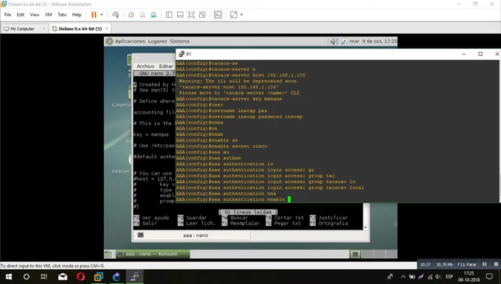The width and height of the screenshot is (501, 284).
Task: Click the ESP language indicator
Action: coord(449,277)
